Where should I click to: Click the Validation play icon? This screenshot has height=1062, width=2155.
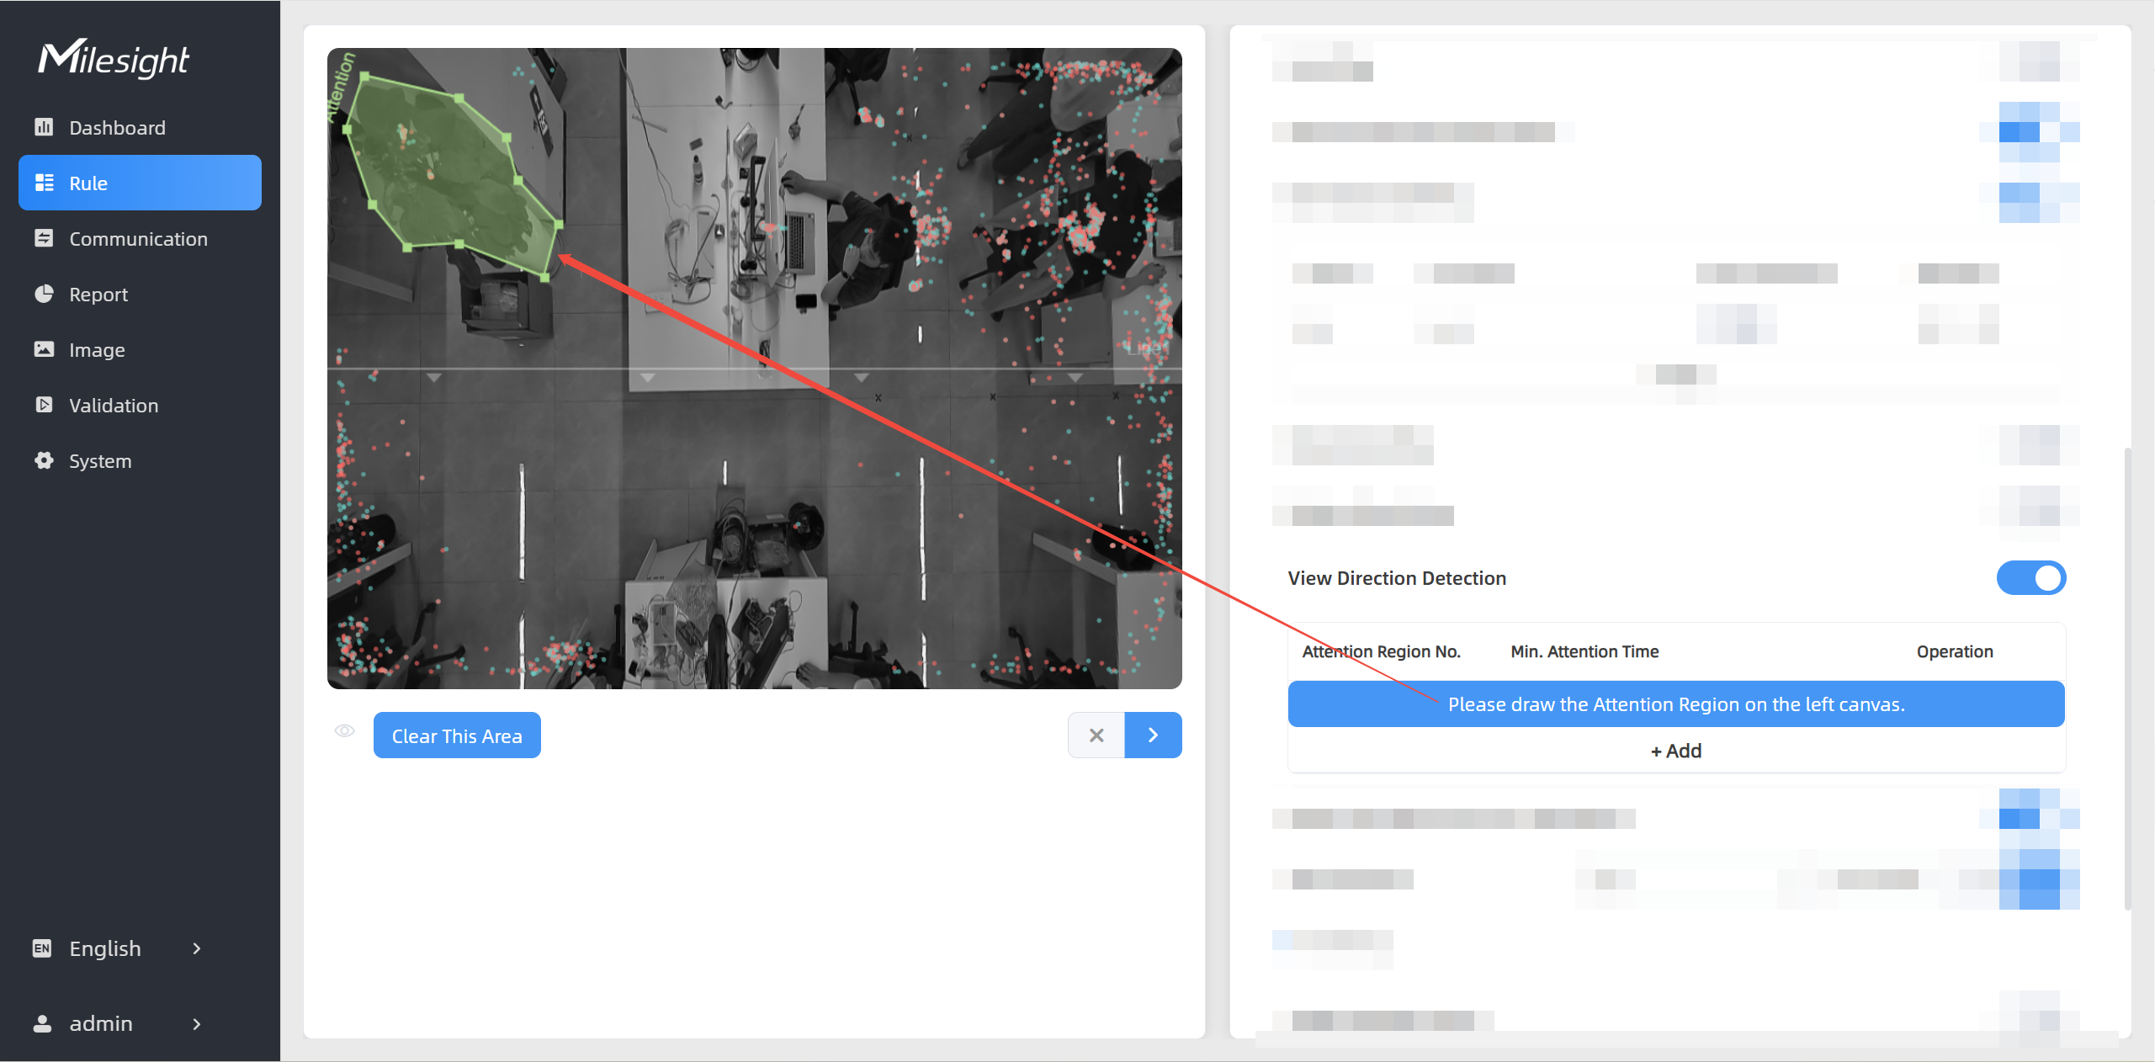click(x=44, y=405)
